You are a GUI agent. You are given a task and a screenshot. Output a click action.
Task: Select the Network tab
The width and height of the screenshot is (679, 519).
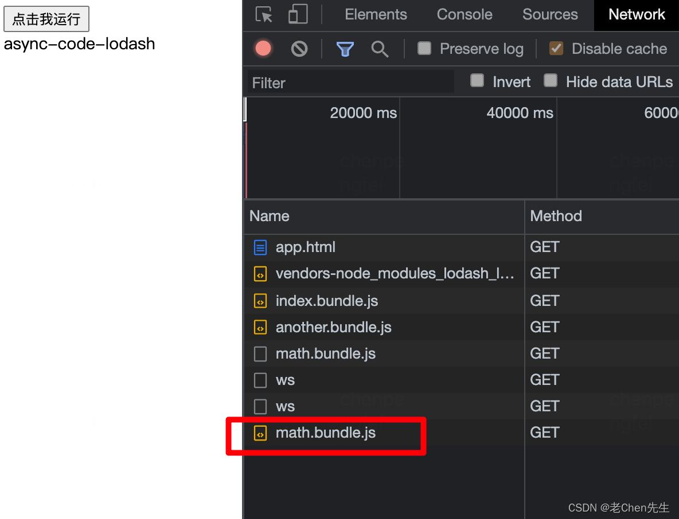coord(636,14)
